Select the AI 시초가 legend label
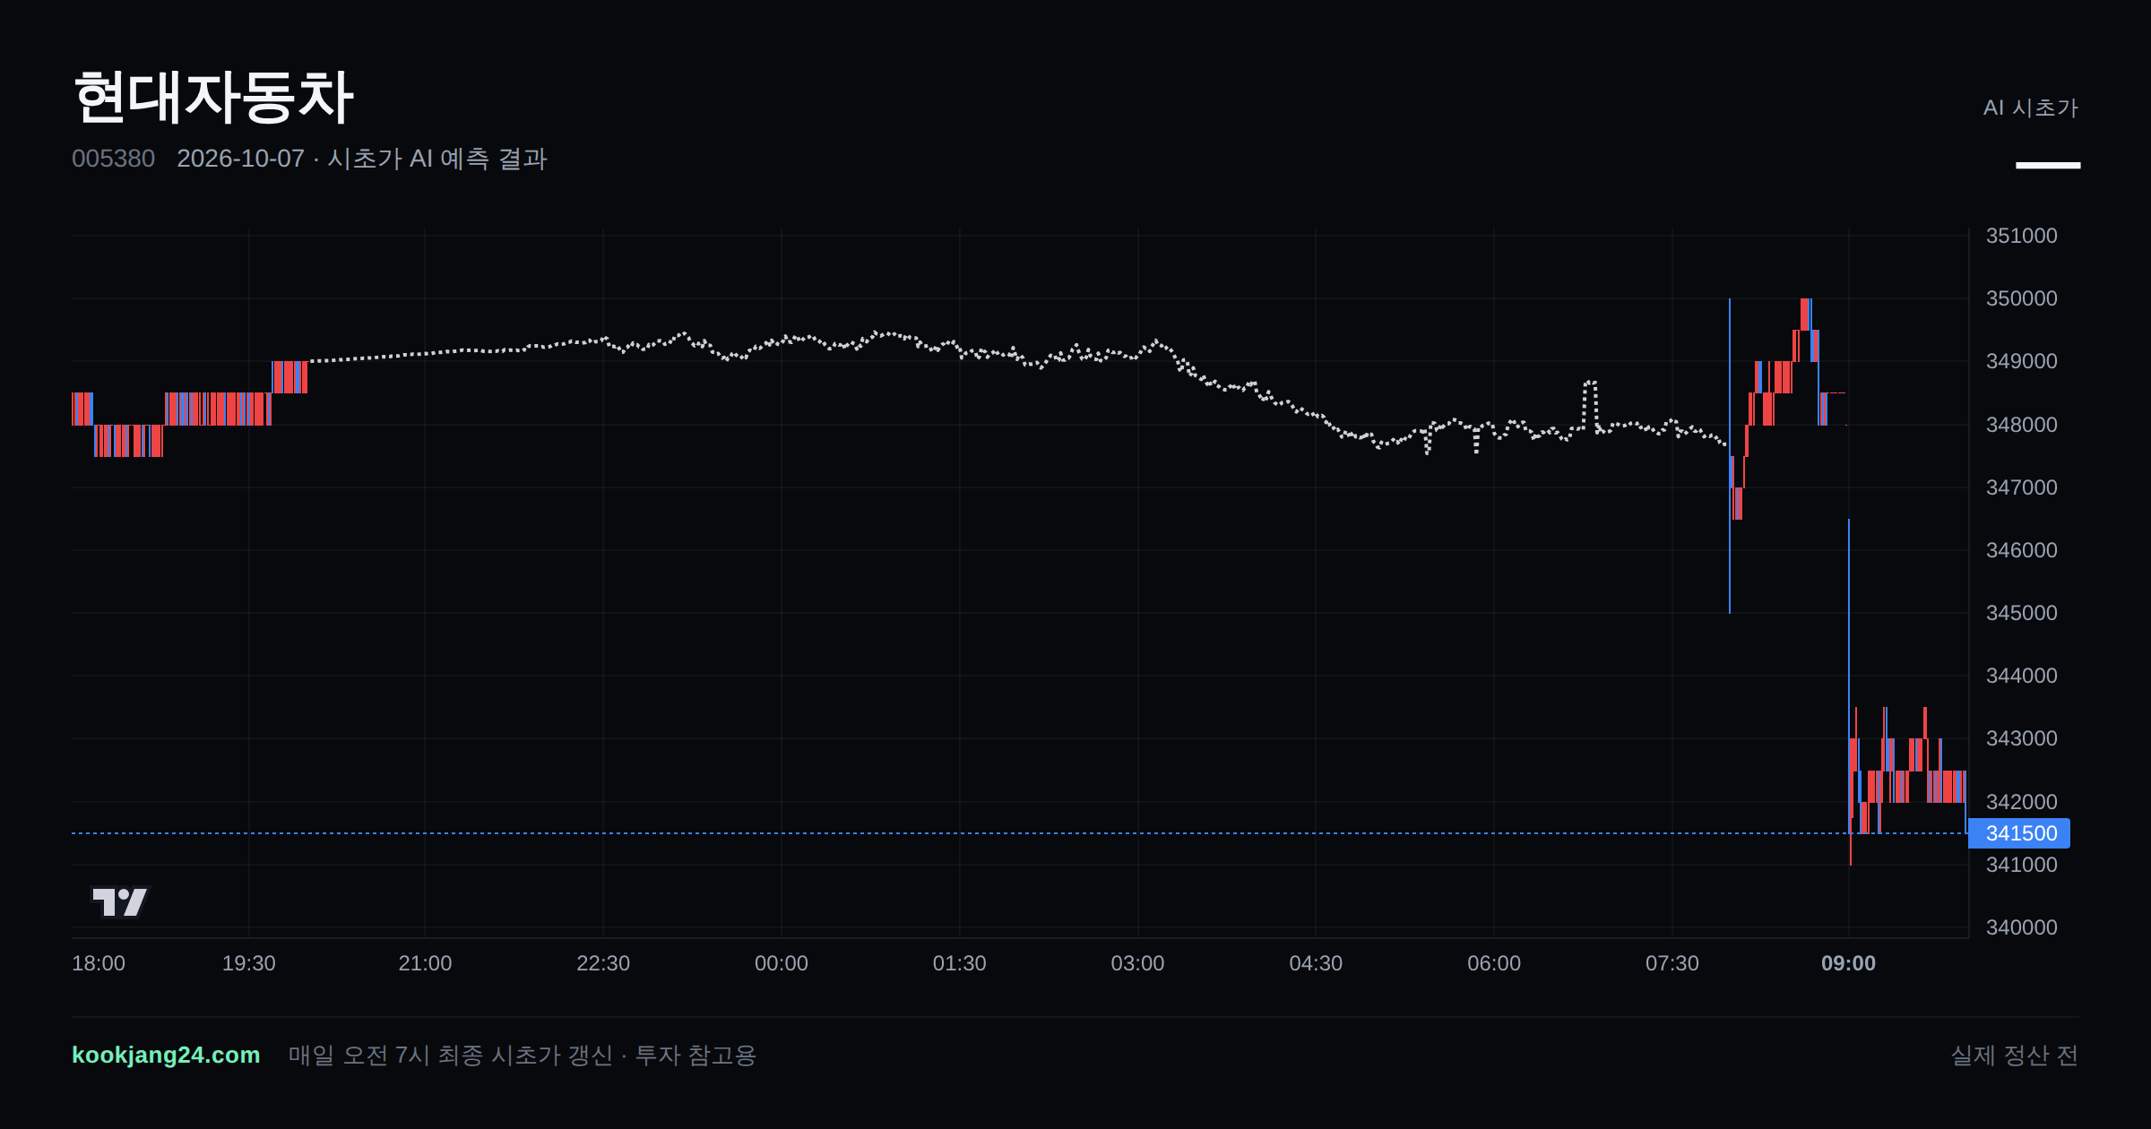The width and height of the screenshot is (2151, 1129). pos(2030,108)
